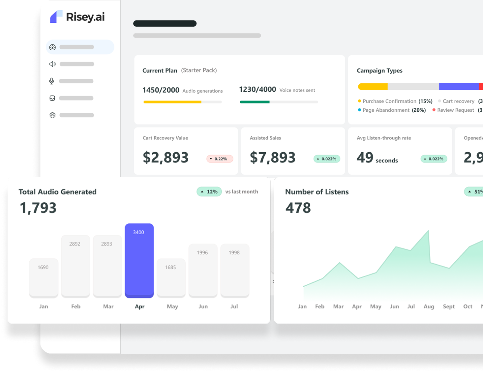Expand the 0.022% badge on Assisted Sales
483x373 pixels.
tap(327, 159)
